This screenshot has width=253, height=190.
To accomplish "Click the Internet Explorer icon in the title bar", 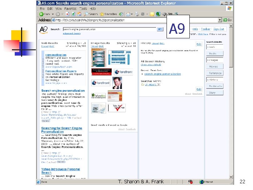I will 39,3.
